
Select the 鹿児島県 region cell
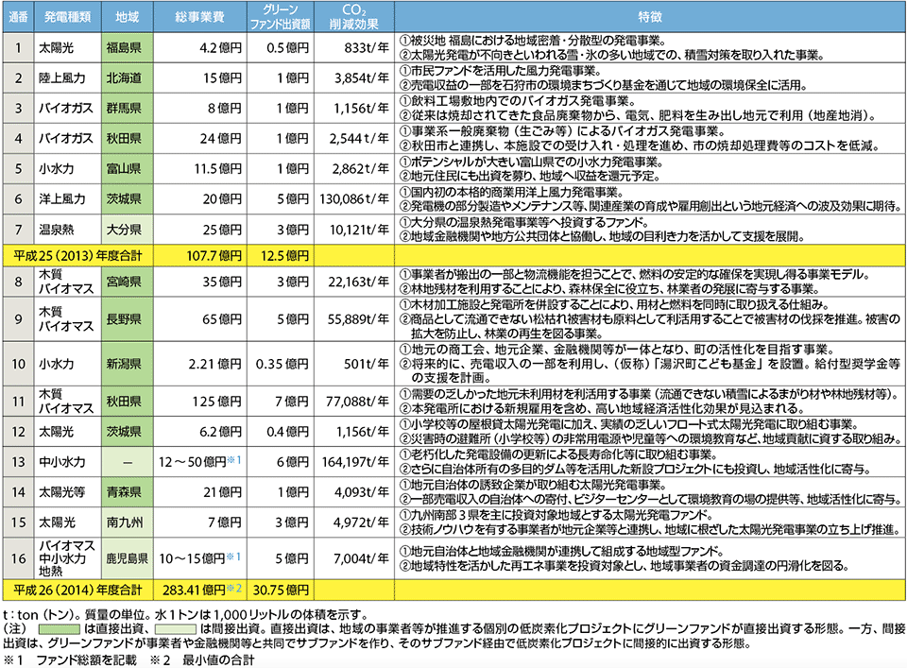128,558
